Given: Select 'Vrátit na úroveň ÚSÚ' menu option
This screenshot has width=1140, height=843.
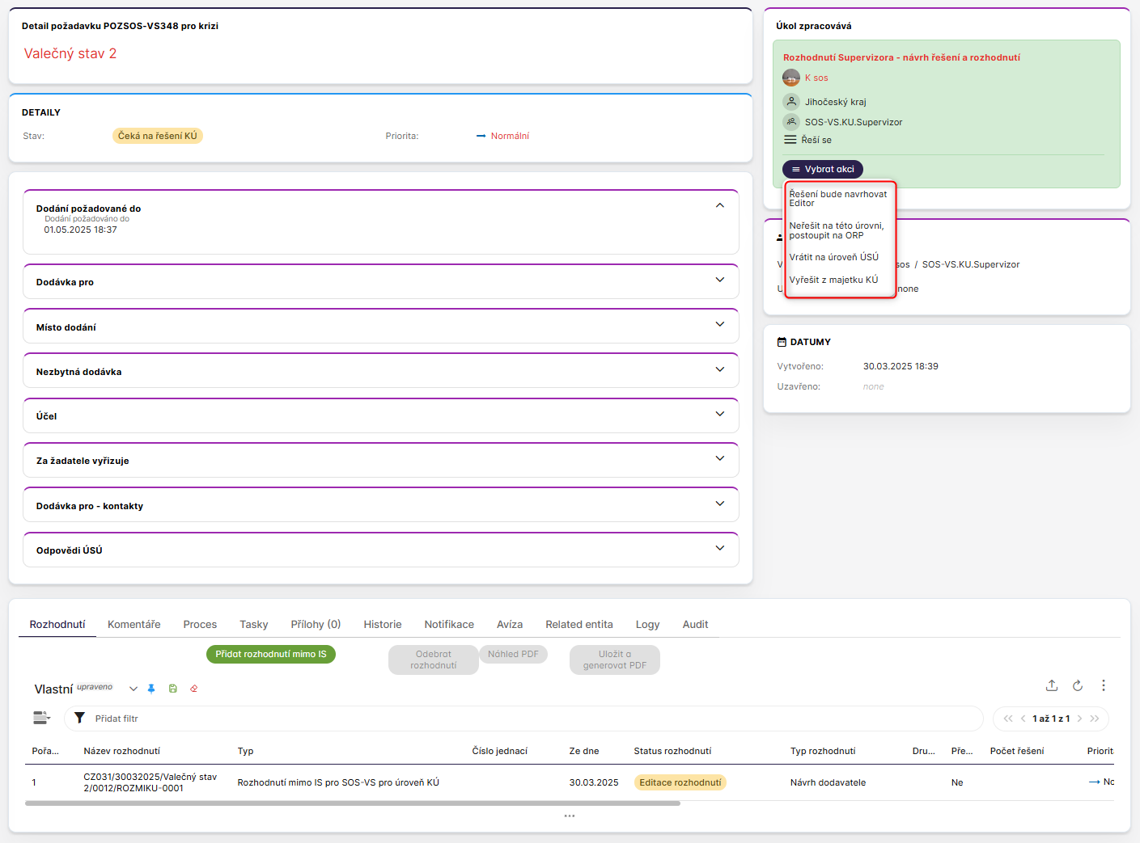Looking at the screenshot, I should (833, 257).
